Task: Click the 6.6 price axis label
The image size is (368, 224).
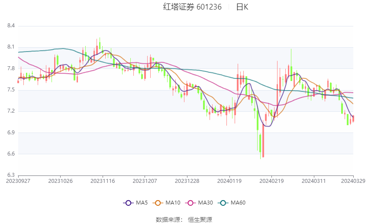Action: [11, 154]
